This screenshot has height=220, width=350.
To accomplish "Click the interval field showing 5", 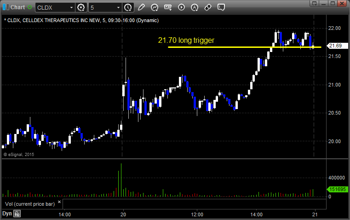I will (103, 7).
